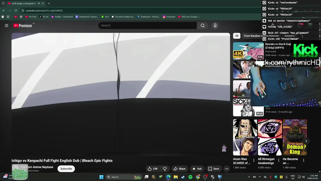Start voice search with the microphone

pos(215,25)
